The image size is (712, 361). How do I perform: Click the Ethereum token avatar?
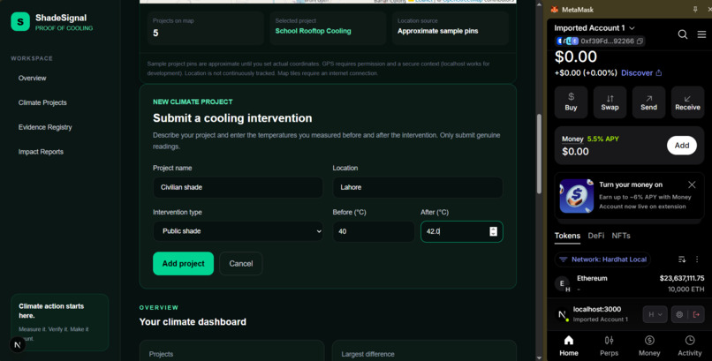(x=562, y=283)
